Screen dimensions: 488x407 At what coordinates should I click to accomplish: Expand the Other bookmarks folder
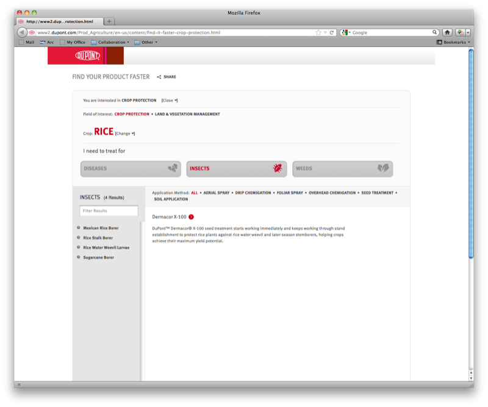[x=146, y=42]
